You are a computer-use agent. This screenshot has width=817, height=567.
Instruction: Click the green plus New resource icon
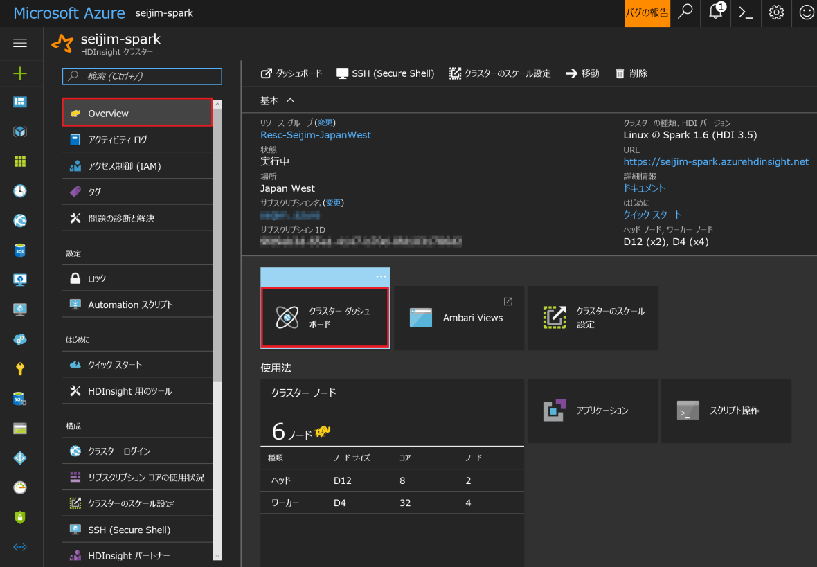click(x=20, y=73)
